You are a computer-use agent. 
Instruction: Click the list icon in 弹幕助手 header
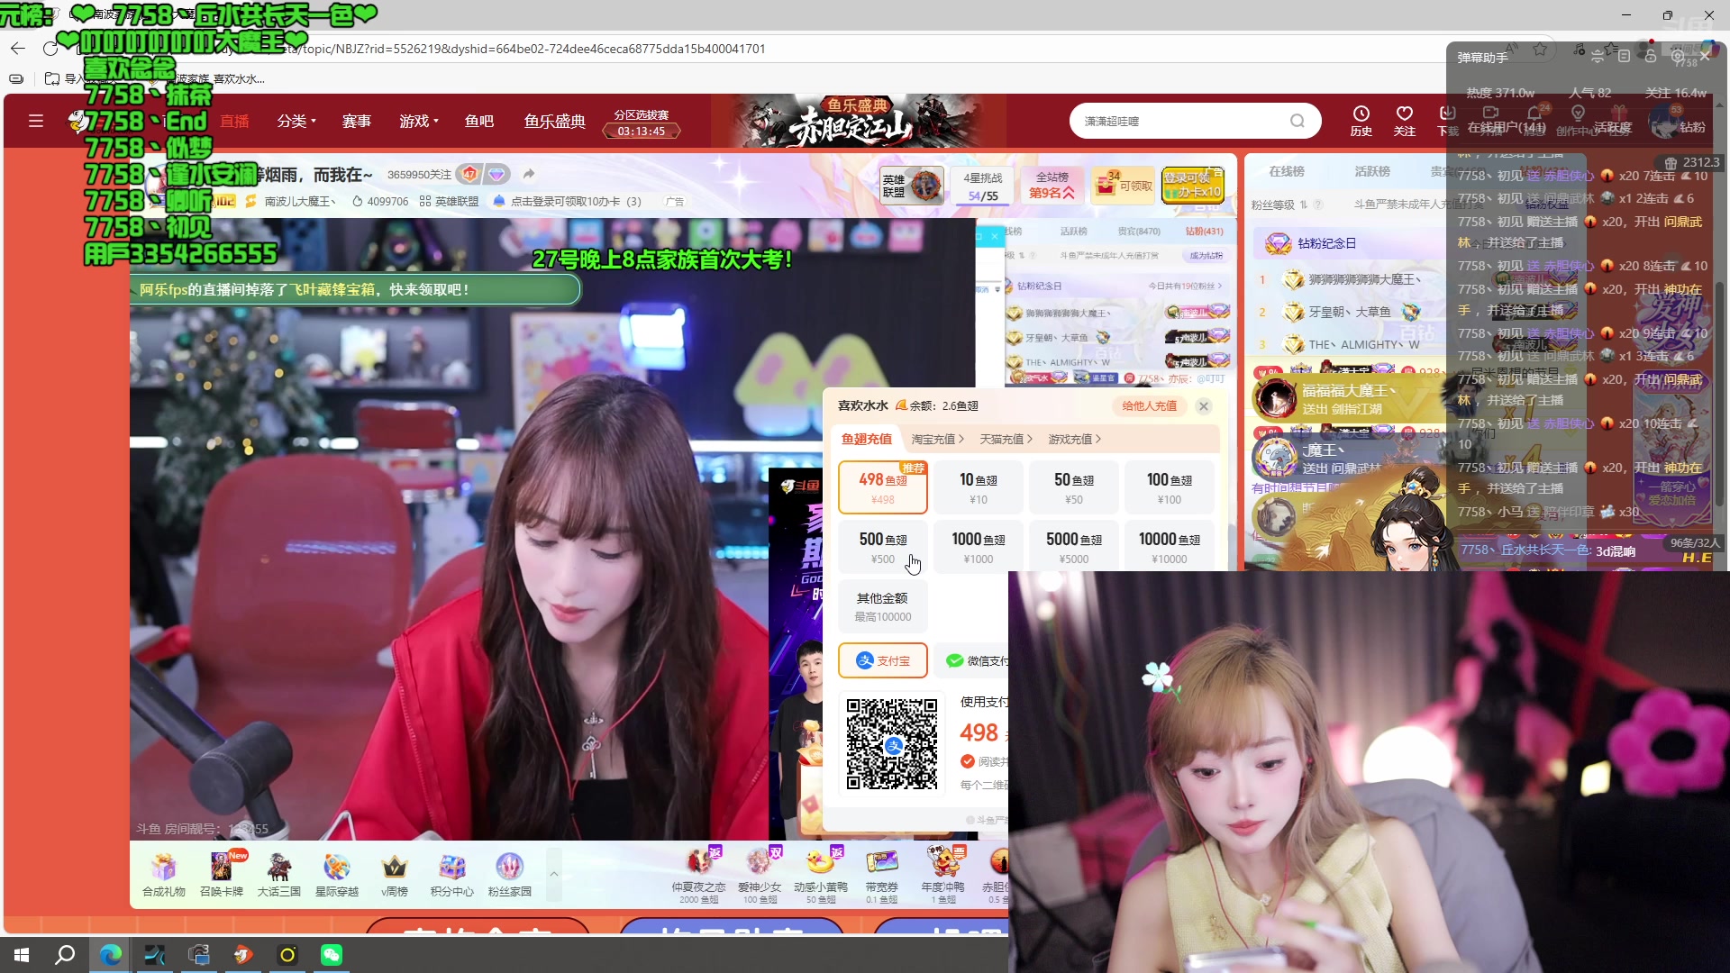click(1624, 57)
